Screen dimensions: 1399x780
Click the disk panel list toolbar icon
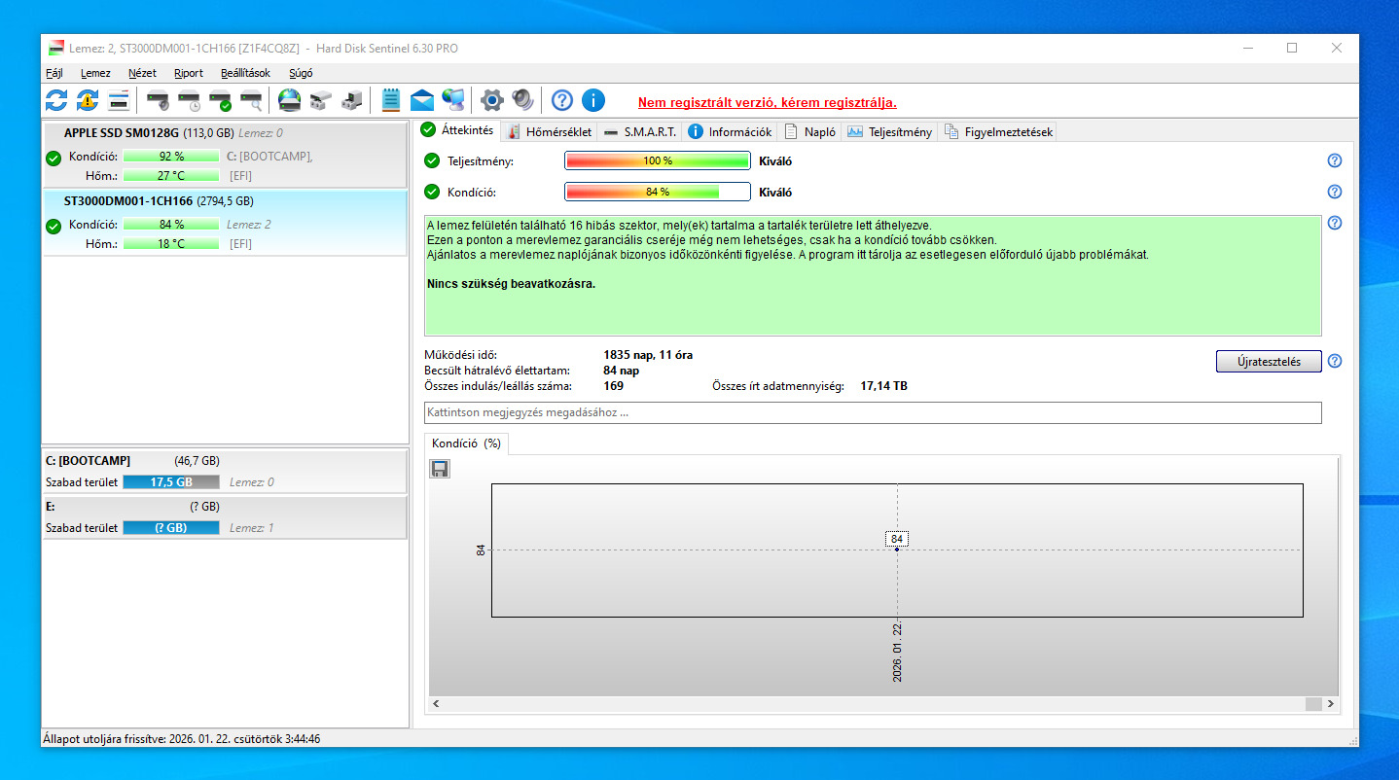pos(119,99)
